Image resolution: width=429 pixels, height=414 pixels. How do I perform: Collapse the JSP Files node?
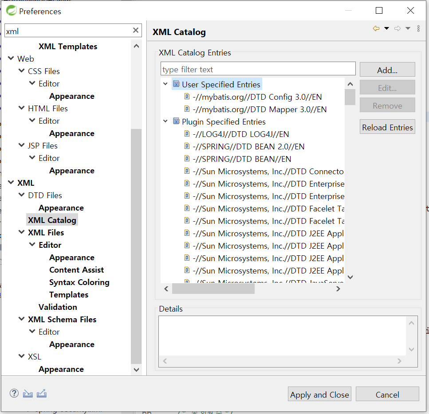pos(22,145)
